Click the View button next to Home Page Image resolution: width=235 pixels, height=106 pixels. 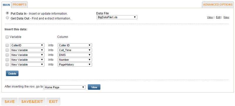pos(94,87)
